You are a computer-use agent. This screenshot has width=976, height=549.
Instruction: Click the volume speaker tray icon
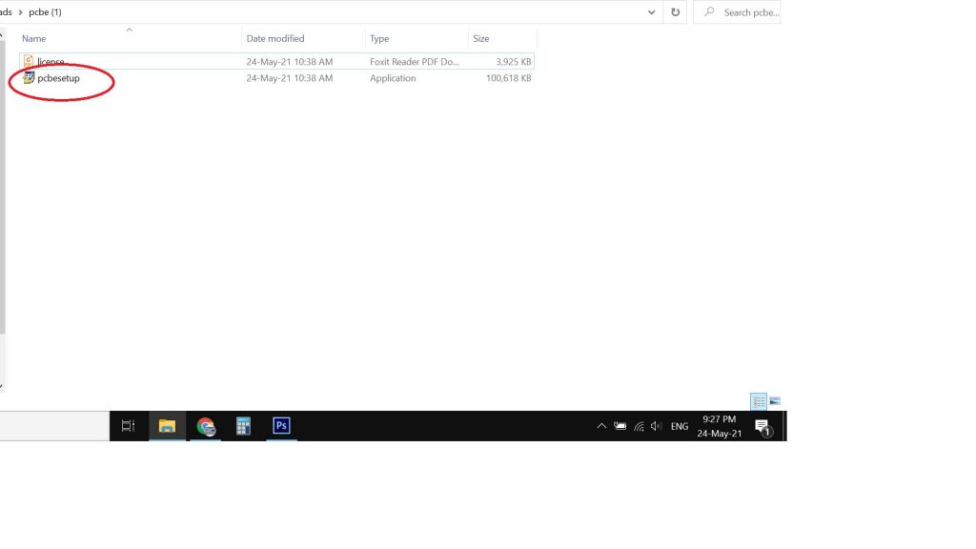[x=656, y=426]
